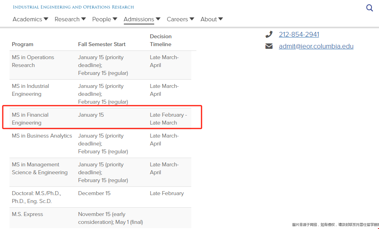379x229 pixels.
Task: Click the M.S. Express program row
Action: pyautogui.click(x=100, y=218)
